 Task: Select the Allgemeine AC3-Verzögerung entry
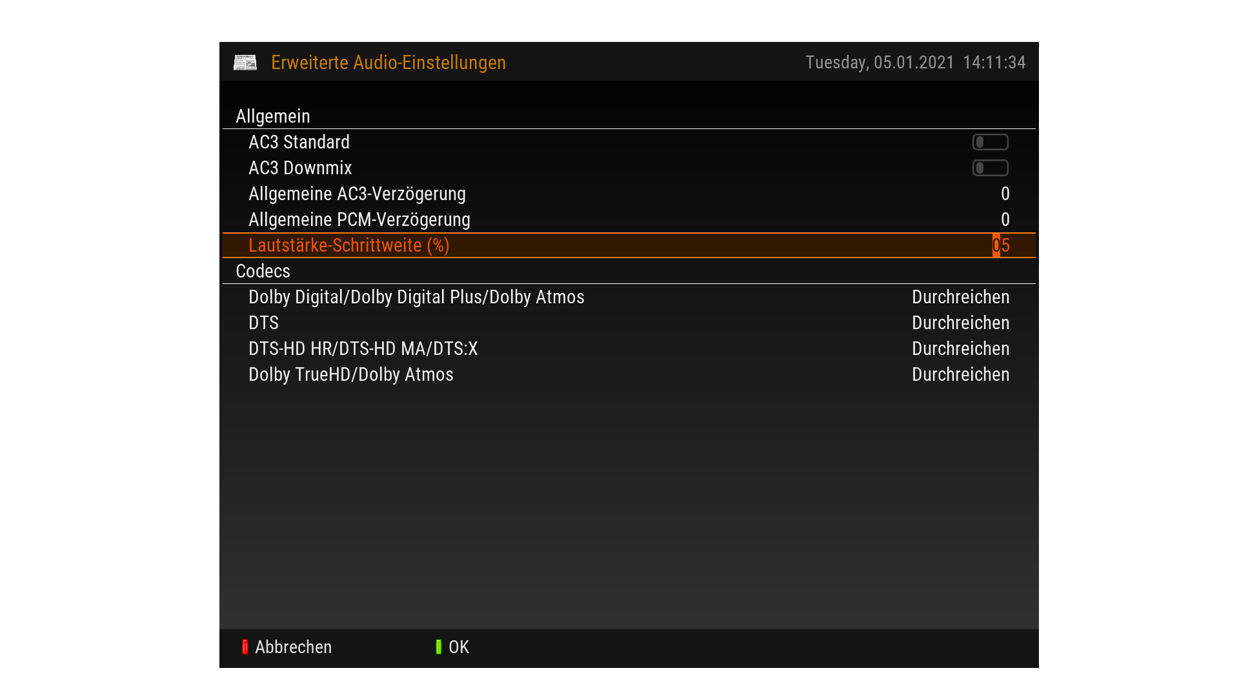click(x=629, y=194)
